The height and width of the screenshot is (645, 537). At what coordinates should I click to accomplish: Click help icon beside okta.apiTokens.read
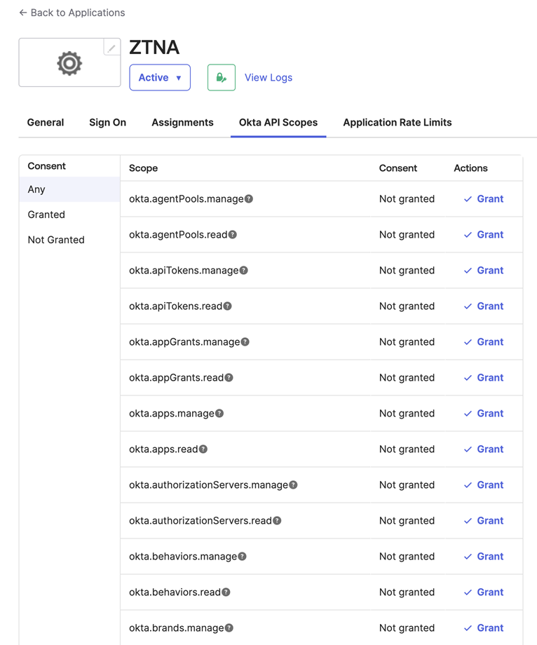pos(227,306)
